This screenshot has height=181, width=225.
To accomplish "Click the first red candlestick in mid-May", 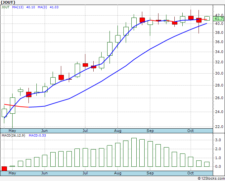I will [x=28, y=94].
